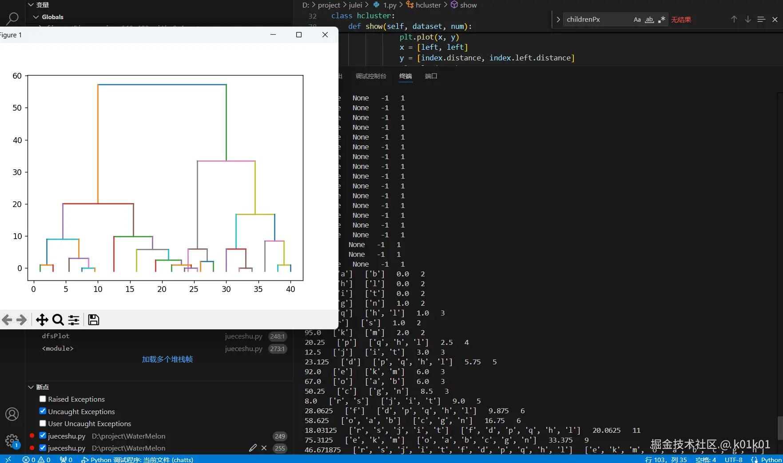783x463 pixels.
Task: Click the terminal scrollbar thumb
Action: (780, 428)
